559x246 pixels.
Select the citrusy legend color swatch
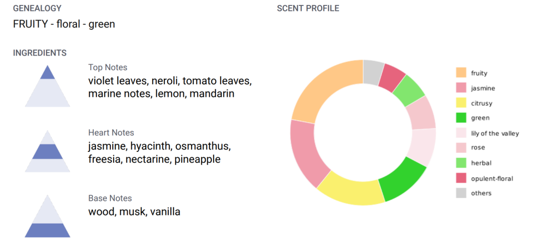pyautogui.click(x=461, y=103)
